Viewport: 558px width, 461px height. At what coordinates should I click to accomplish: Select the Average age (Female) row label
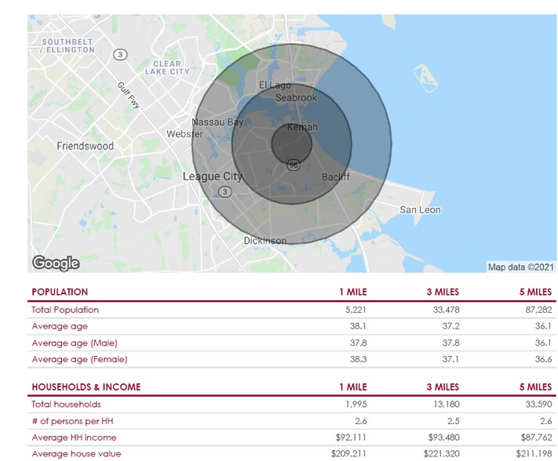(79, 359)
